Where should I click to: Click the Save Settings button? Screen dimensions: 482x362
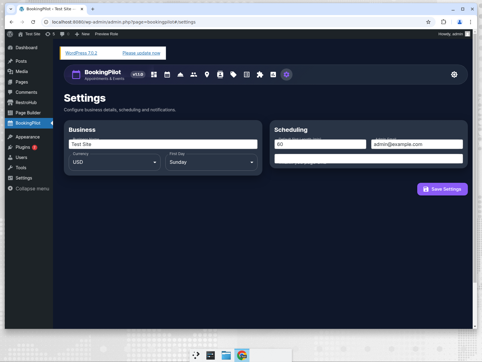pyautogui.click(x=443, y=189)
